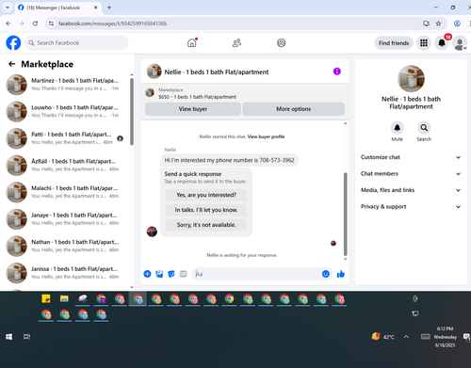Click the browser address bar URL
Screen dimensions: 471x368
pos(112,24)
